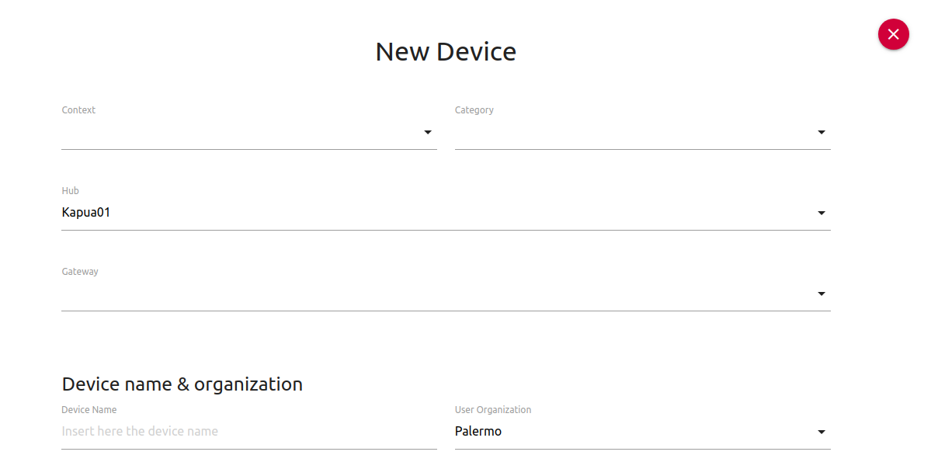Click the User Organization field label
This screenshot has width=931, height=476.
coord(493,410)
